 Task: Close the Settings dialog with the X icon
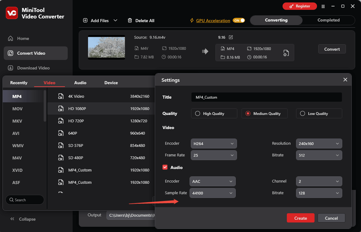tap(345, 80)
